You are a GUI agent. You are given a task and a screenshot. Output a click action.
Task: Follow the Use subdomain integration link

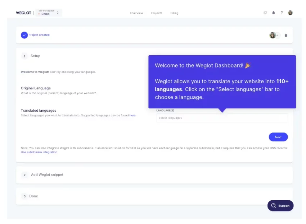pos(39,152)
